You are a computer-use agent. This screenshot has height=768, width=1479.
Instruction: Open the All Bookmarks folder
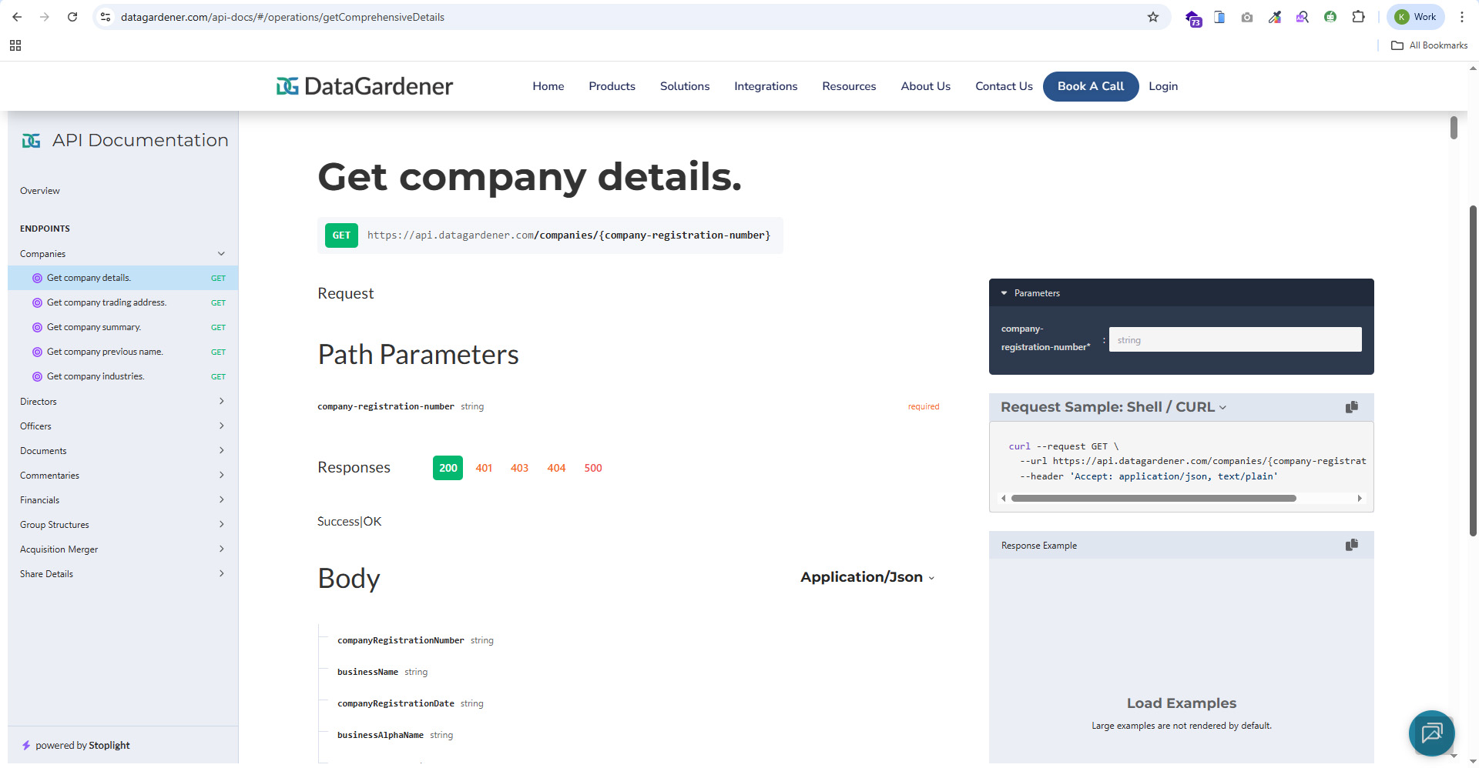pyautogui.click(x=1429, y=45)
